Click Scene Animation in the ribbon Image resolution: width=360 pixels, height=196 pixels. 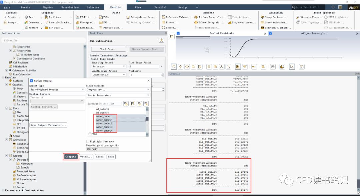point(274,23)
